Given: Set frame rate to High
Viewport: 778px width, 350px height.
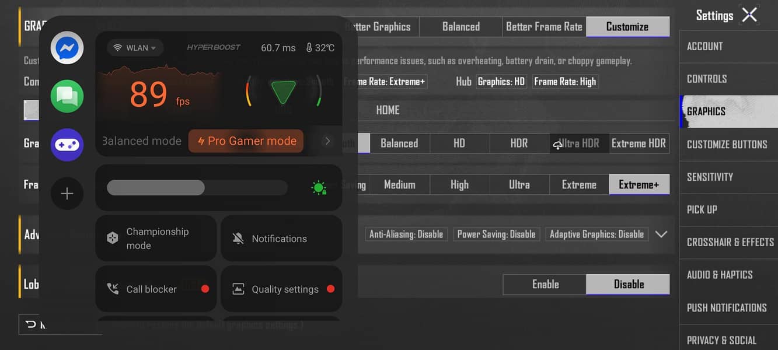Looking at the screenshot, I should point(459,185).
